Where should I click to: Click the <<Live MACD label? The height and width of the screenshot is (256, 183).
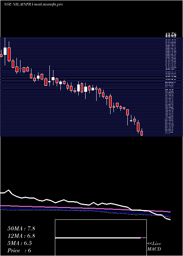[x=154, y=246]
